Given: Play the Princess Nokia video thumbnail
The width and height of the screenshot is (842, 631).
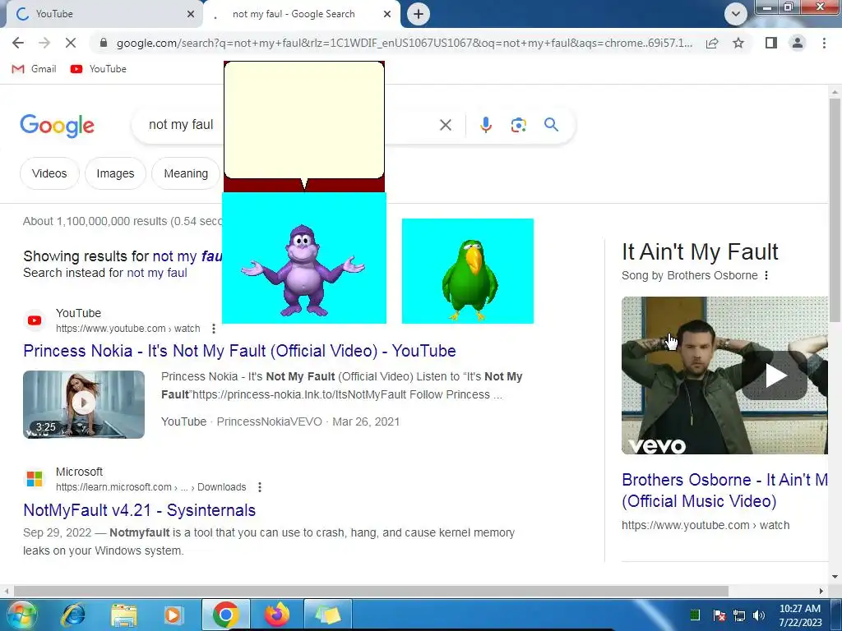Looking at the screenshot, I should pyautogui.click(x=84, y=404).
